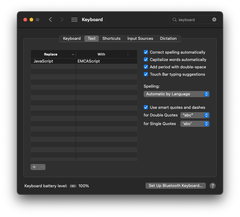Turn off Touch Bar typing suggestions
Screen dimensions: 240x217
coord(146,74)
